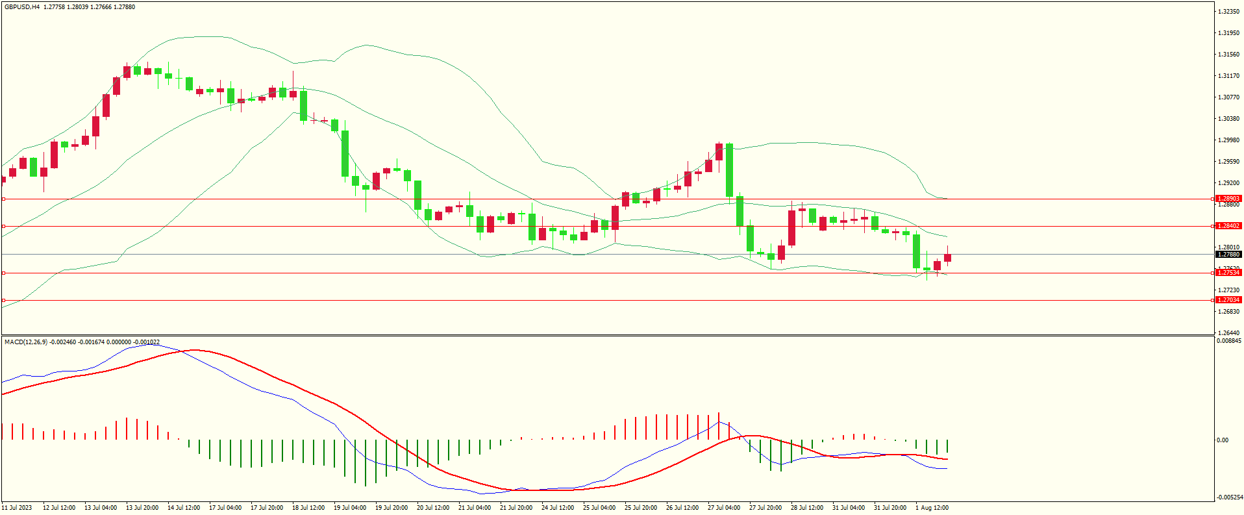Click the 18 Jul 12:00 time label
1244x515 pixels.
pos(308,508)
